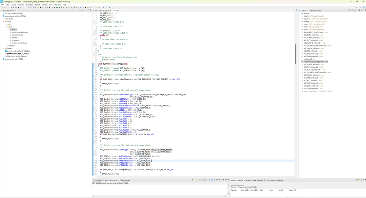
Task: Switch to the Build Targets tab
Action: point(315,11)
